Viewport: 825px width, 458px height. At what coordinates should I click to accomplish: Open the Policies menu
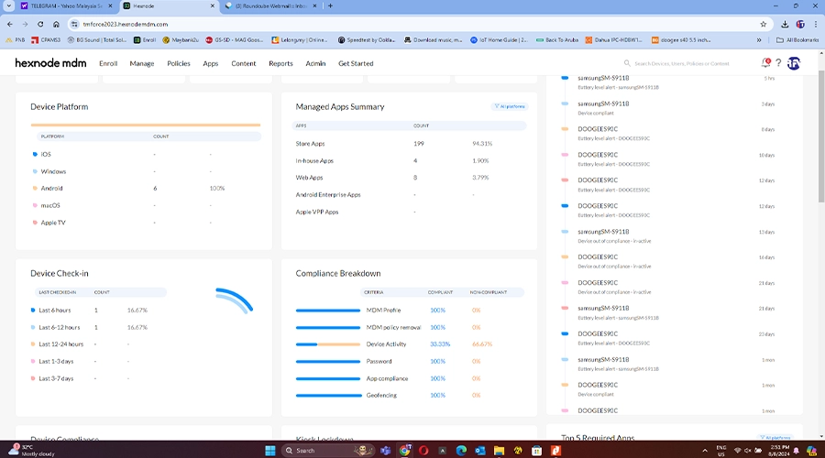click(x=179, y=64)
